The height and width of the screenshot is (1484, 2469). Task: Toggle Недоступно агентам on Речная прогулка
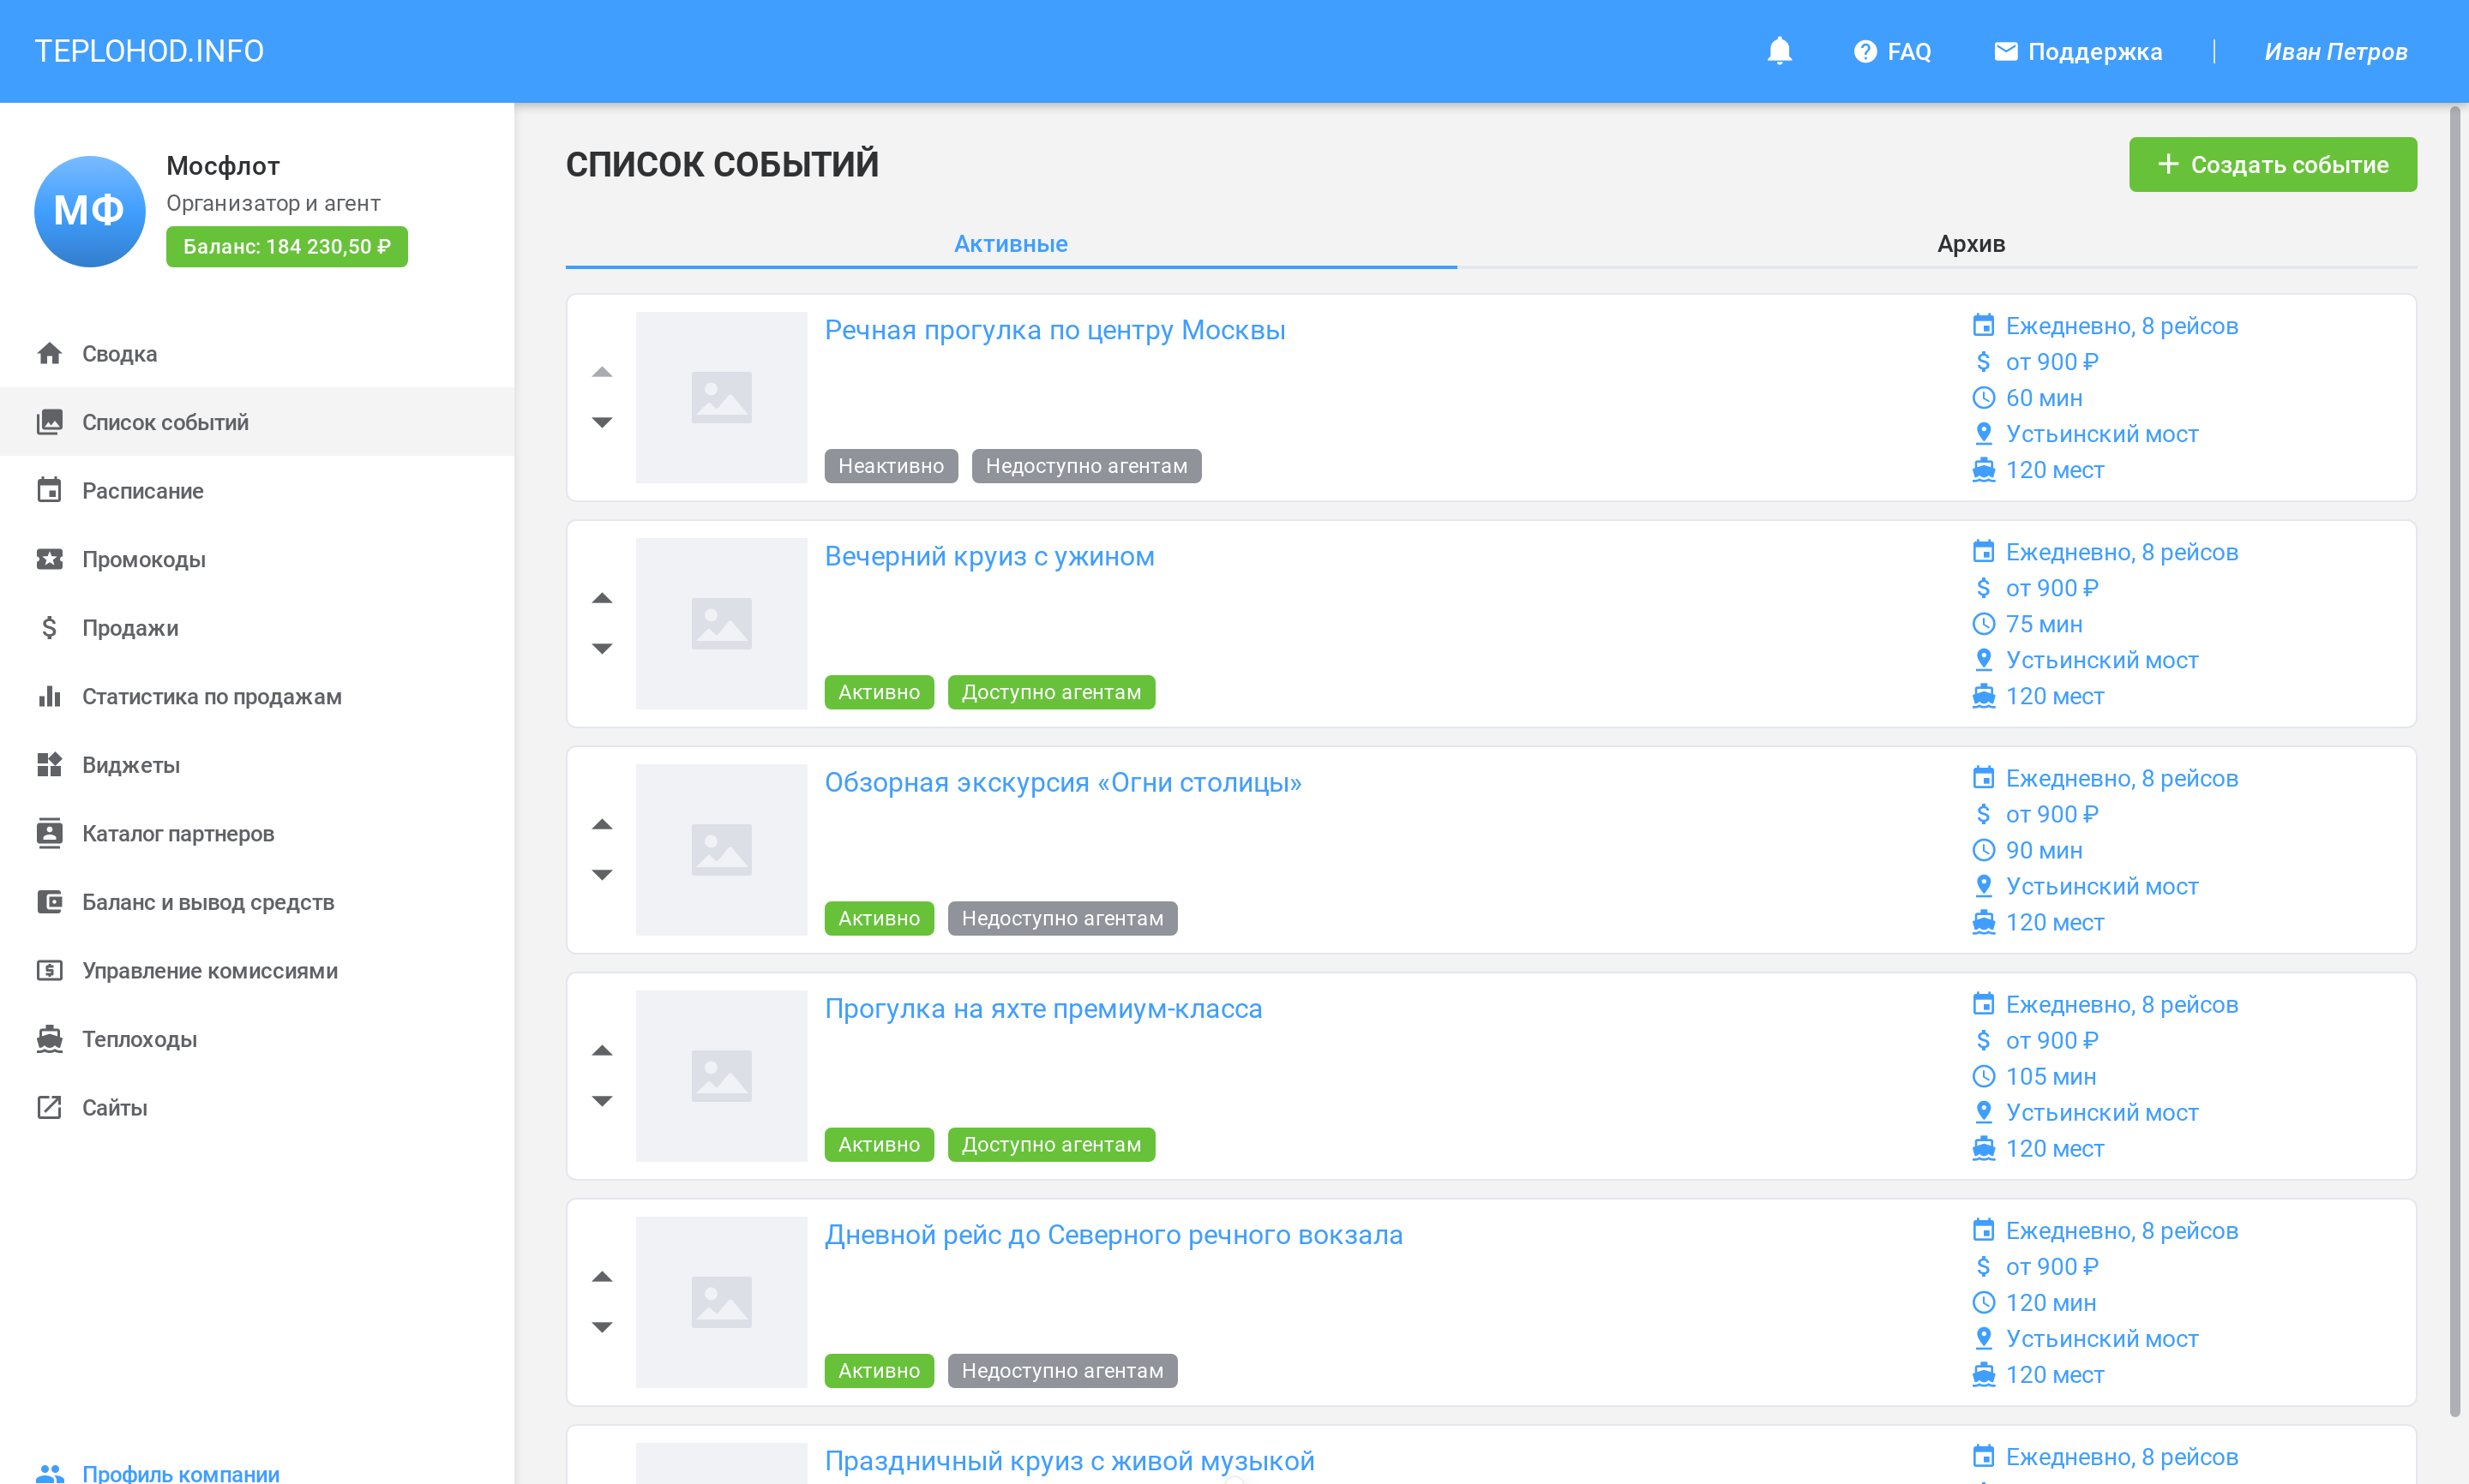click(x=1086, y=466)
